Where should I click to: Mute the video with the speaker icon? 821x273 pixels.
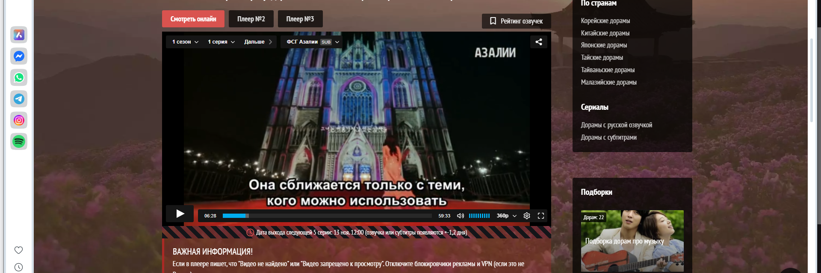point(461,216)
